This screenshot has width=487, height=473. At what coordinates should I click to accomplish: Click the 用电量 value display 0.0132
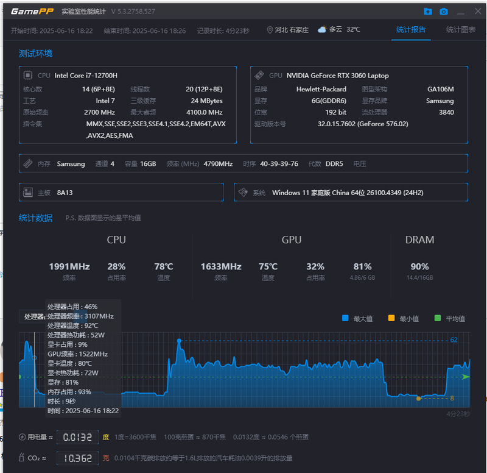coord(77,437)
